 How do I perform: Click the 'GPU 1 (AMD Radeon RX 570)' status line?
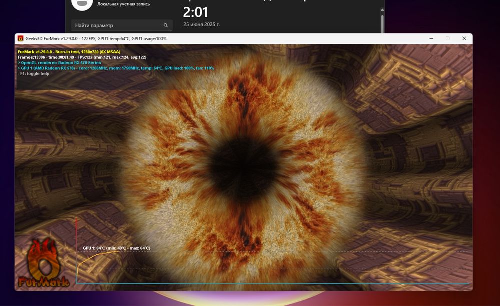pyautogui.click(x=116, y=68)
